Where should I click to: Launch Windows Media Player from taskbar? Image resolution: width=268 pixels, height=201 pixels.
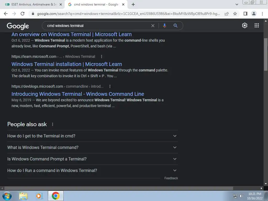pos(39,196)
